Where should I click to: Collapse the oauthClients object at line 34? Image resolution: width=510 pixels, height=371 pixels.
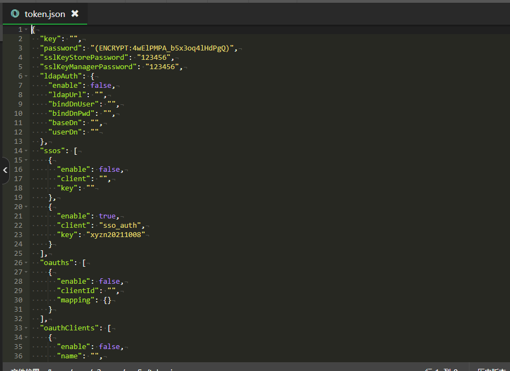click(x=27, y=337)
